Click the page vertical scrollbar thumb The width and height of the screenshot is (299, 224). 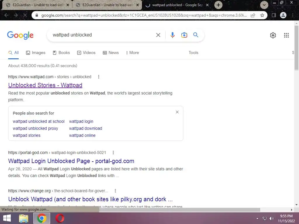296,48
